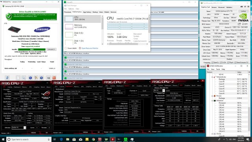The image size is (252, 142).
Task: Open Caches tab in first CPU-Z window
Action: point(10,87)
